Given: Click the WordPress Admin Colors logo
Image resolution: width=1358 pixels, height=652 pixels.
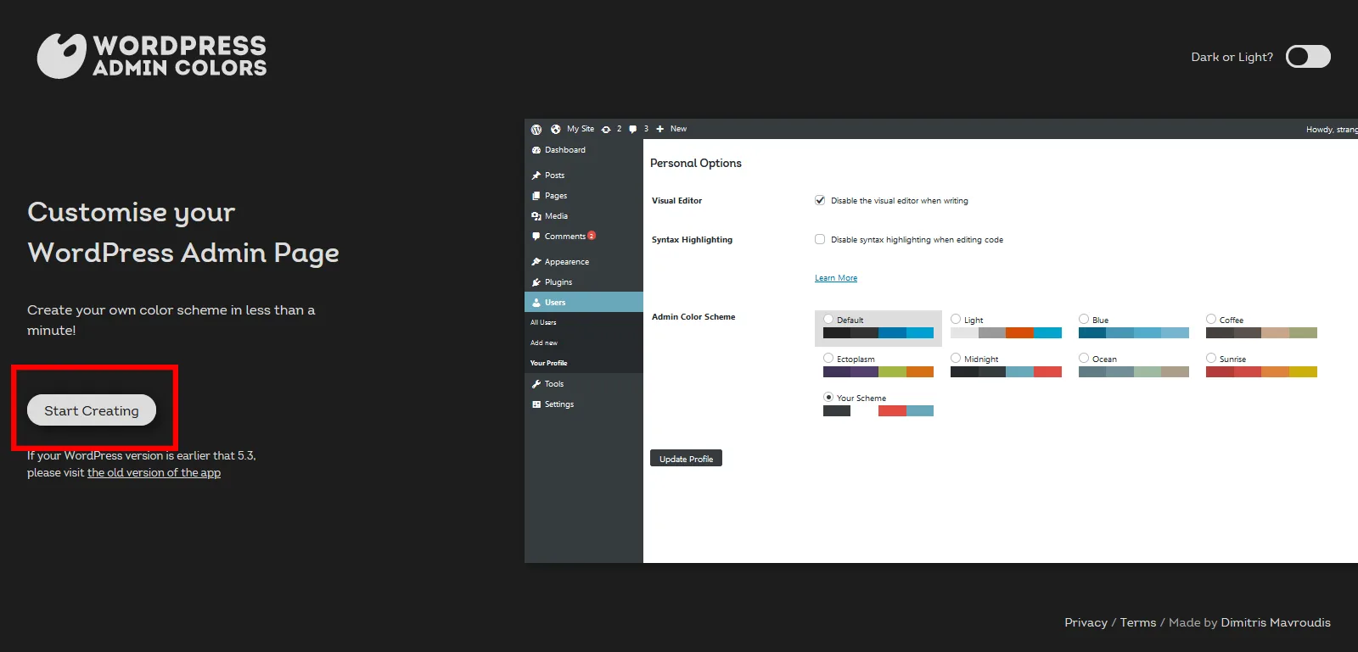Looking at the screenshot, I should tap(152, 56).
